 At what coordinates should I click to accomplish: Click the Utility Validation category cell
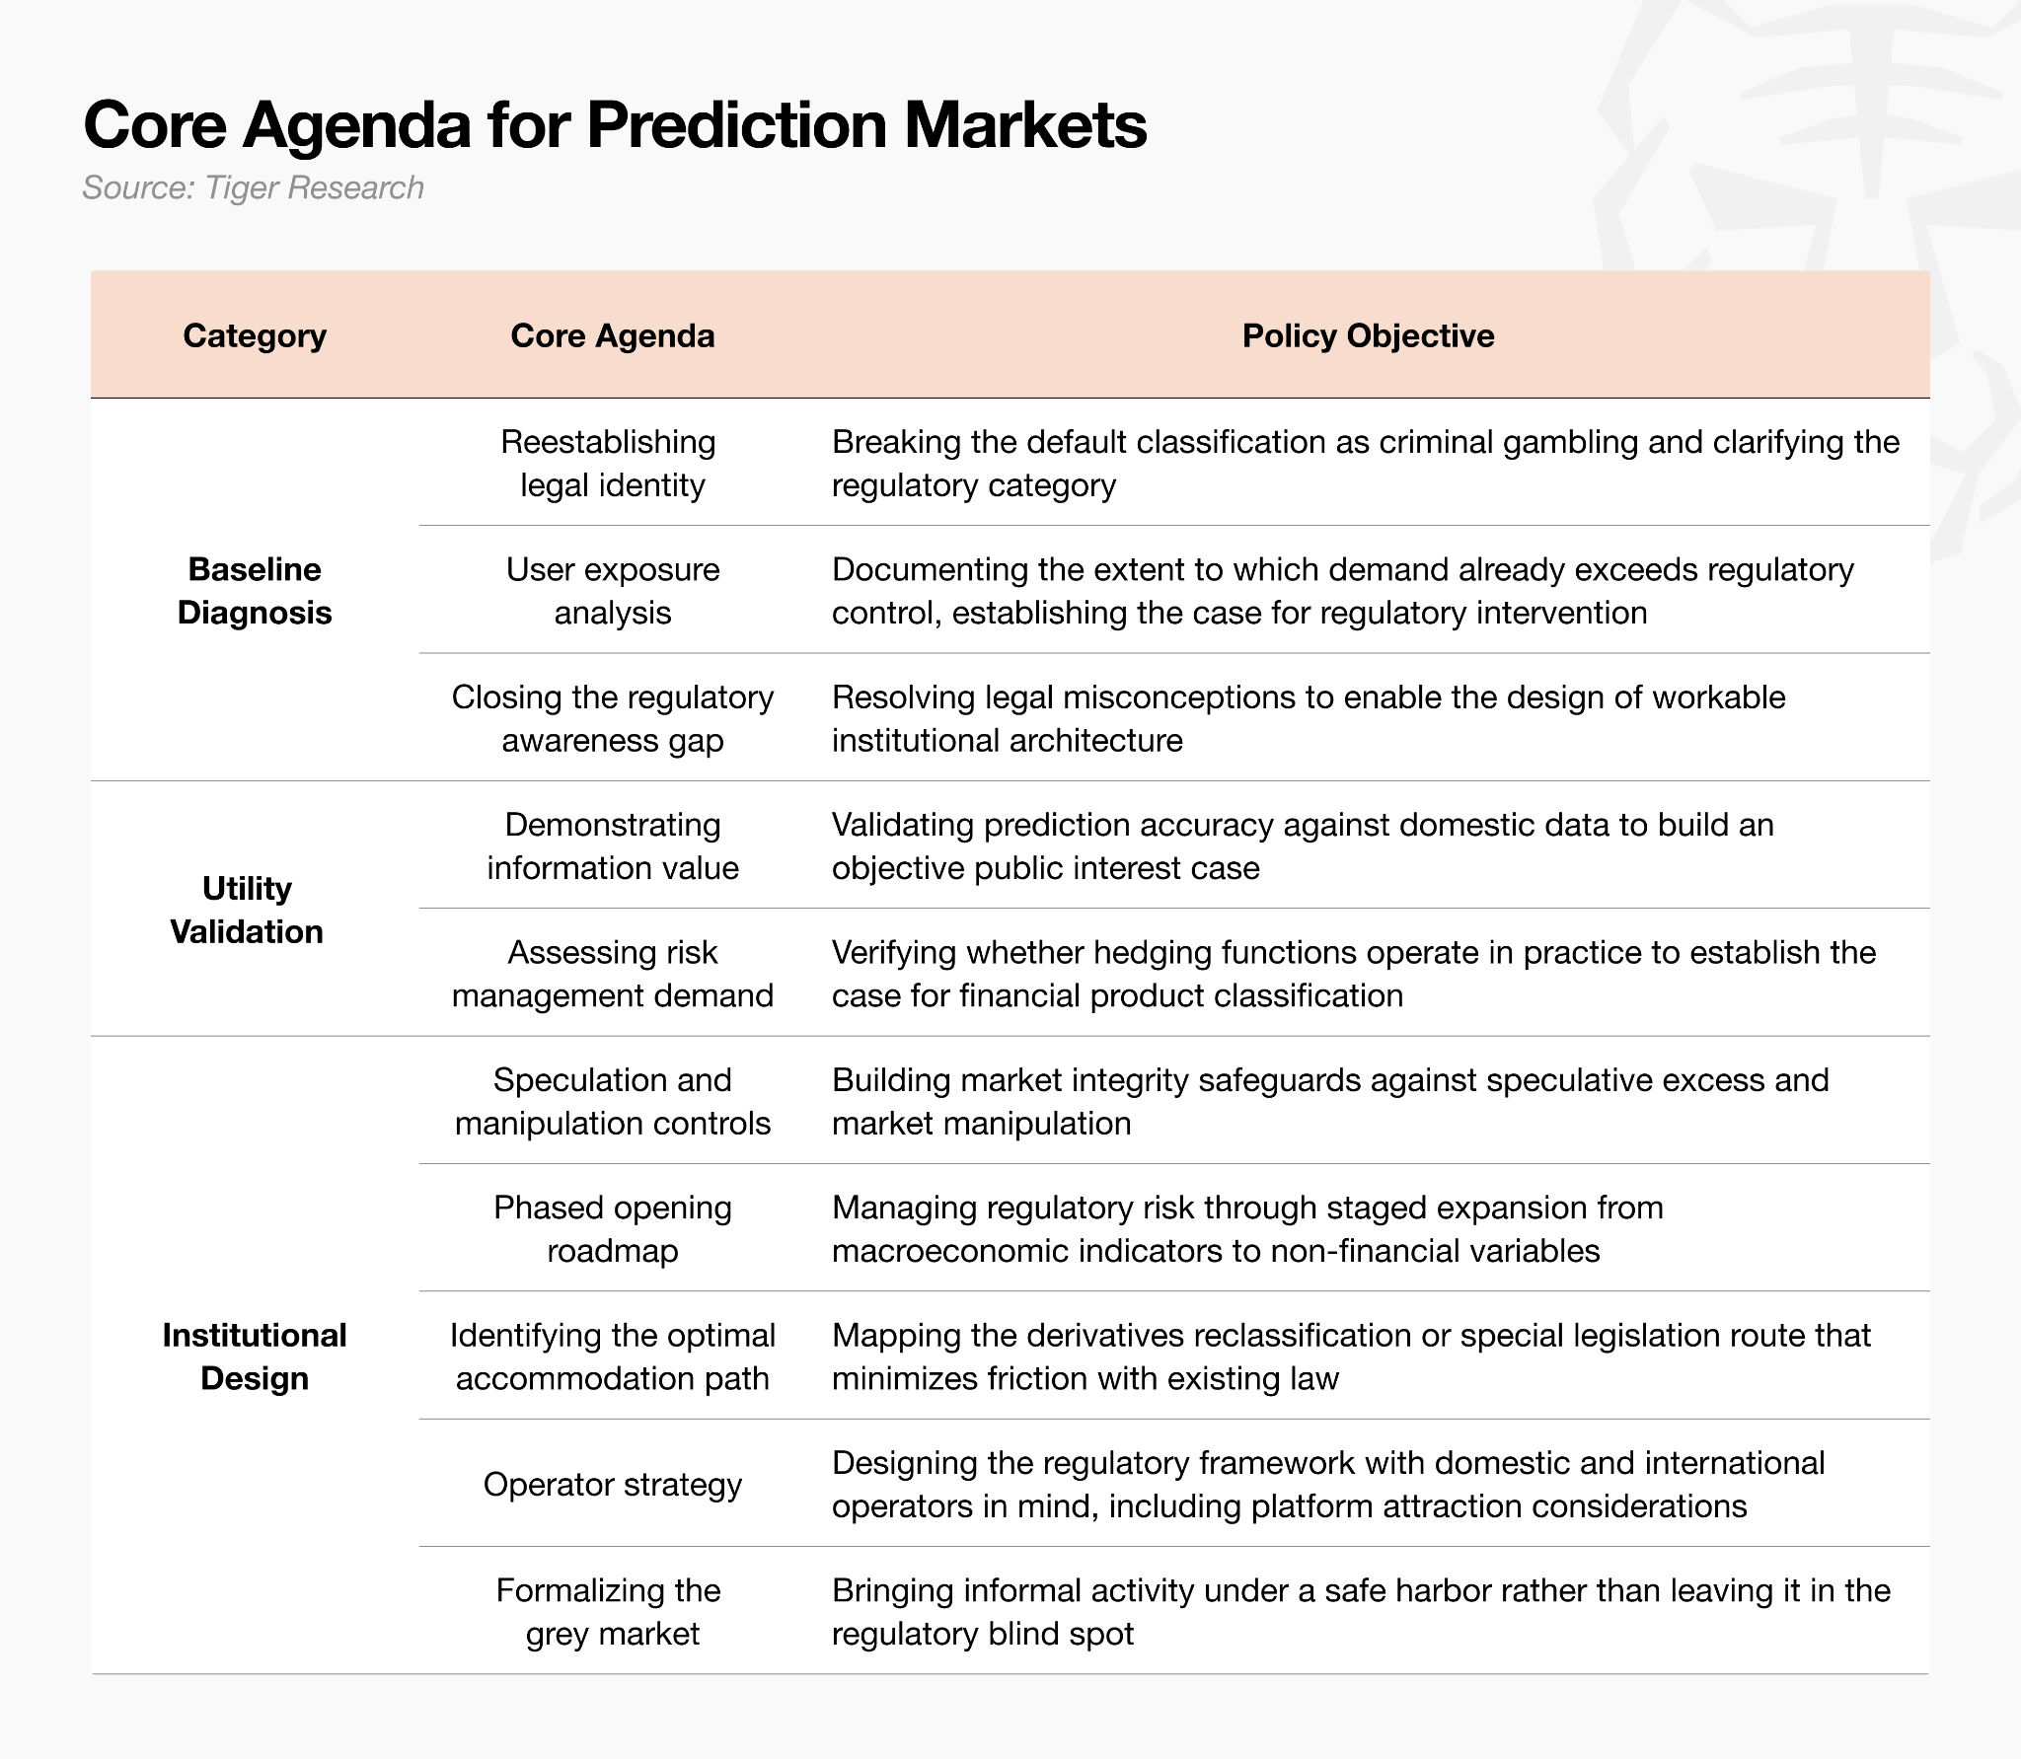pyautogui.click(x=247, y=909)
